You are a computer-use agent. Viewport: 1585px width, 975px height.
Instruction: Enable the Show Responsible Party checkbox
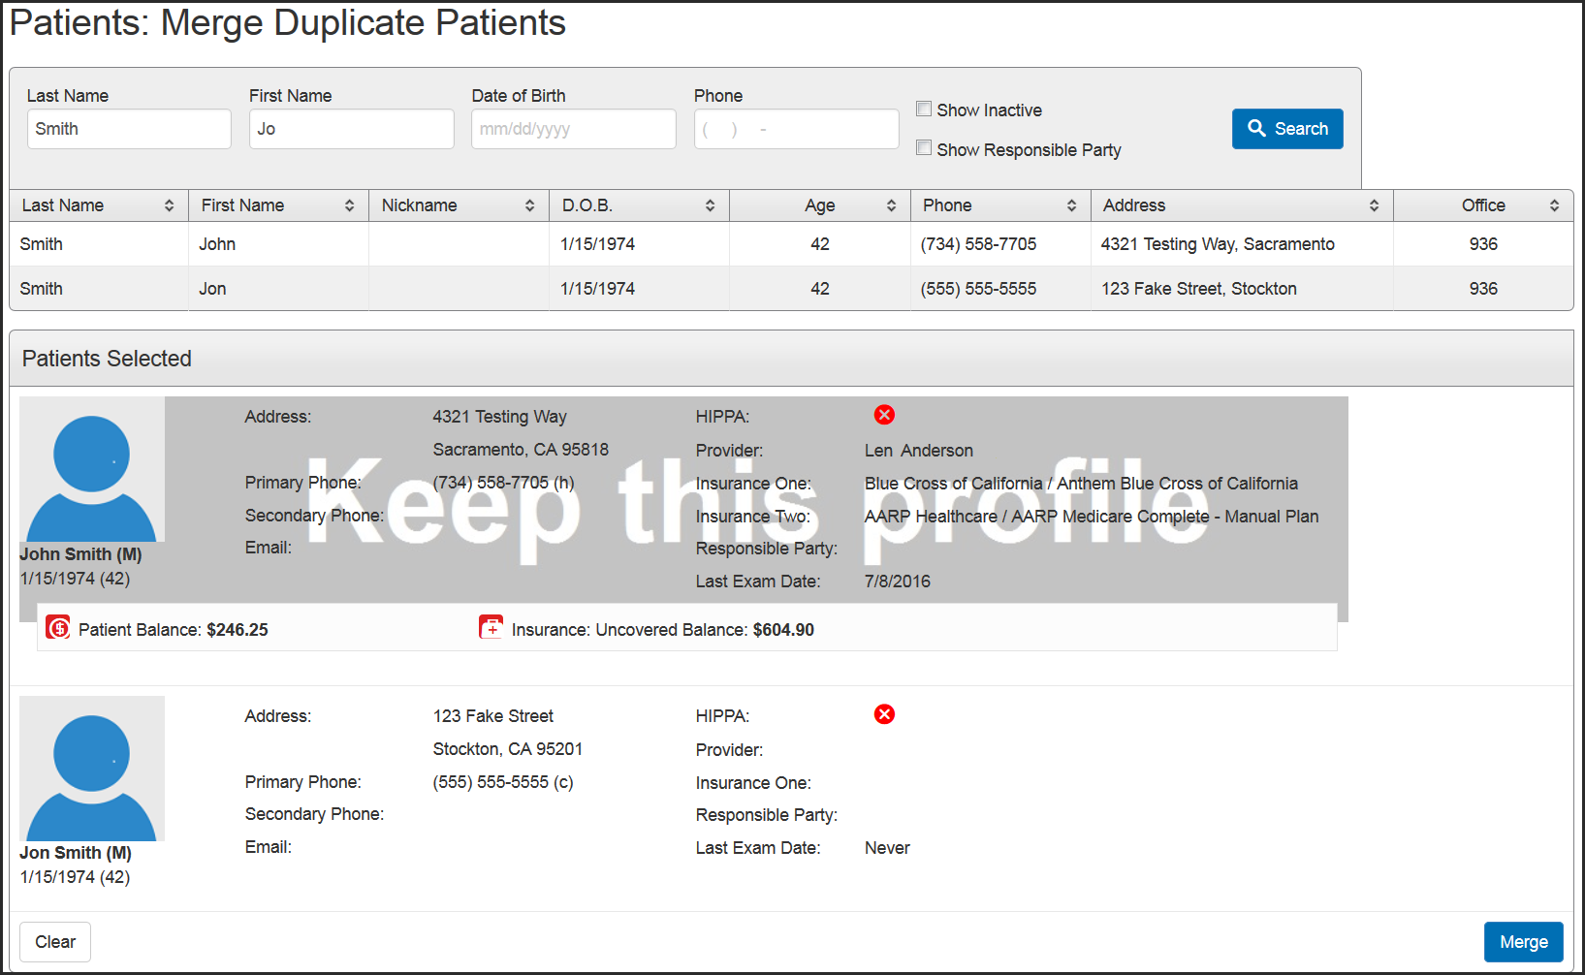[x=923, y=147]
